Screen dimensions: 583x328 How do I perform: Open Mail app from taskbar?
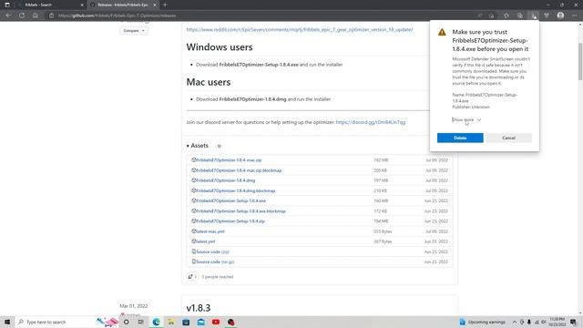(x=200, y=322)
